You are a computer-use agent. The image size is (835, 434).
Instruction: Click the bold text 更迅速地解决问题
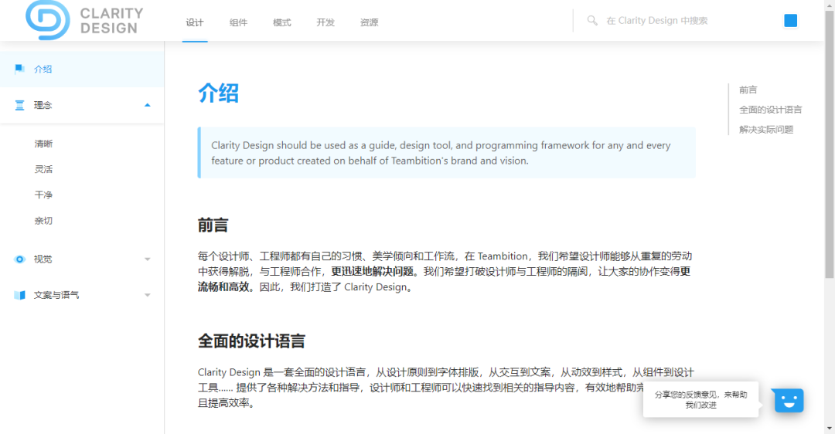point(372,272)
